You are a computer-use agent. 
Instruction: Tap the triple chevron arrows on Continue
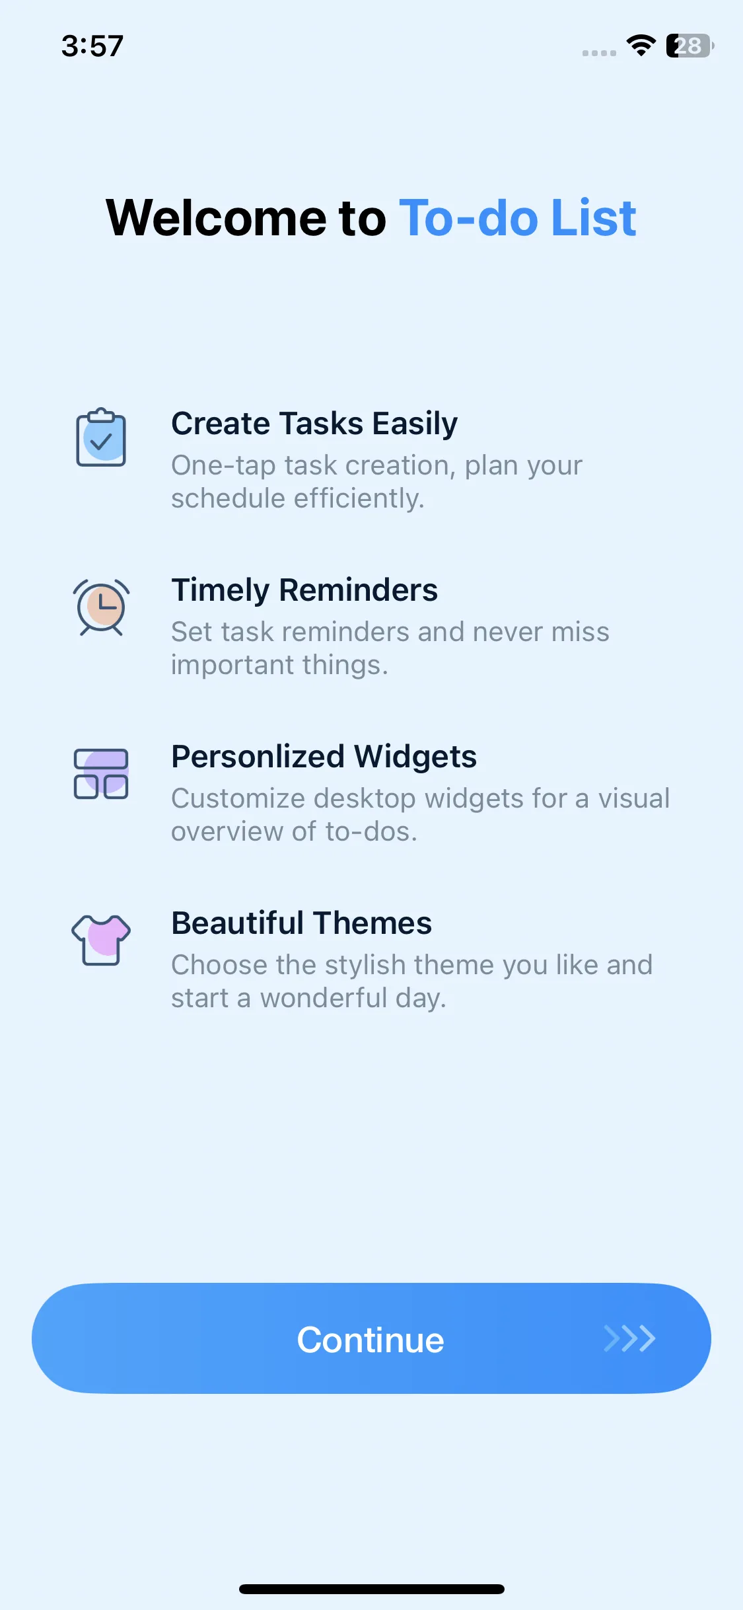click(629, 1338)
